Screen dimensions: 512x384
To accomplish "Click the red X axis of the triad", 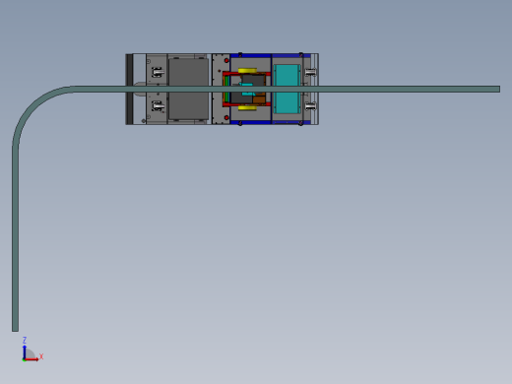I will point(32,359).
